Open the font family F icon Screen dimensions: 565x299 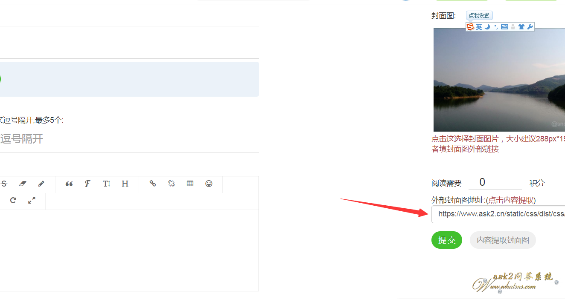87,184
